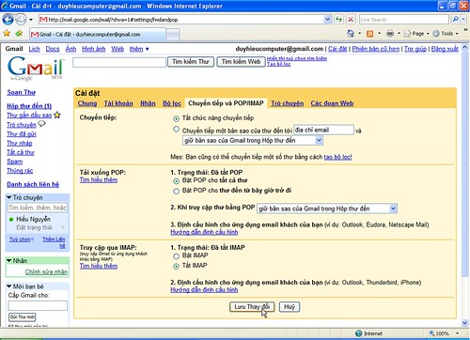Collapse the Trò chuyện sidebar section
Viewport: 470px width, 340px height.
[8, 197]
